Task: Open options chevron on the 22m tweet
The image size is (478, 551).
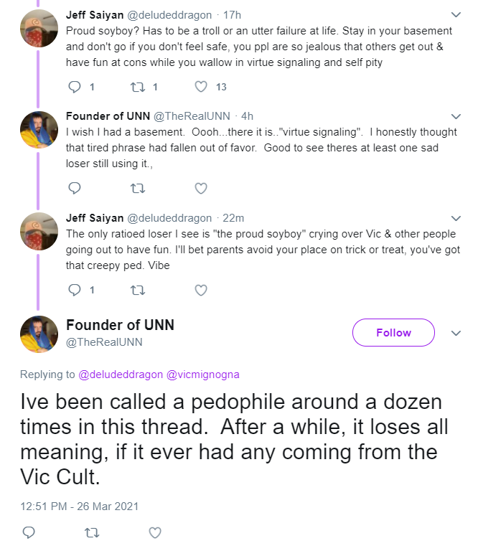Action: pos(456,218)
